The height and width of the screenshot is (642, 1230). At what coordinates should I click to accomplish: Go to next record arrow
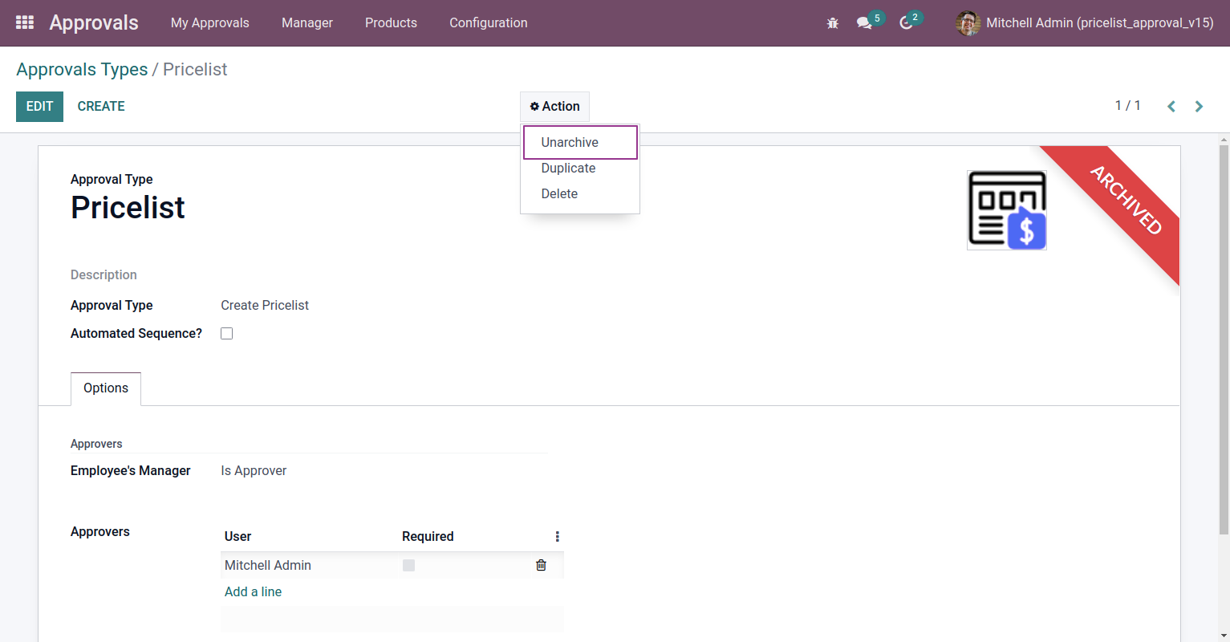[x=1199, y=106]
